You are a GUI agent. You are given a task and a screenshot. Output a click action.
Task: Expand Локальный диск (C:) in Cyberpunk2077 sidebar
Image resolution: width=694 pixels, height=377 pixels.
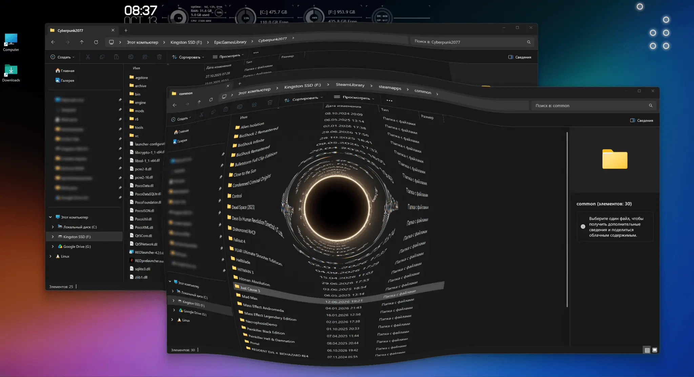pos(53,227)
